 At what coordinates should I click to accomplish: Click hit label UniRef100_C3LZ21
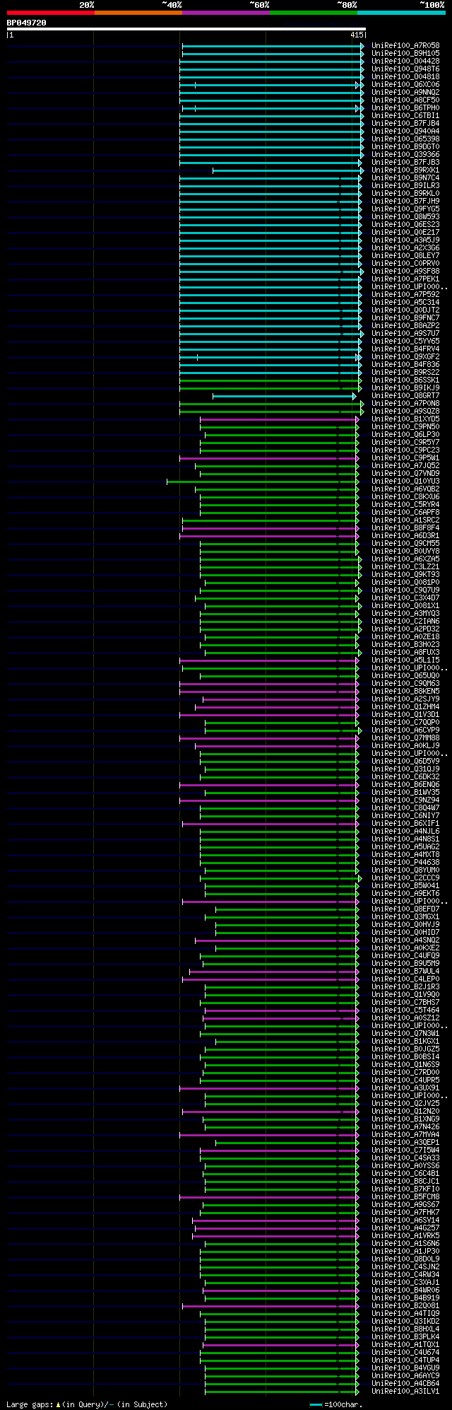pyautogui.click(x=405, y=567)
